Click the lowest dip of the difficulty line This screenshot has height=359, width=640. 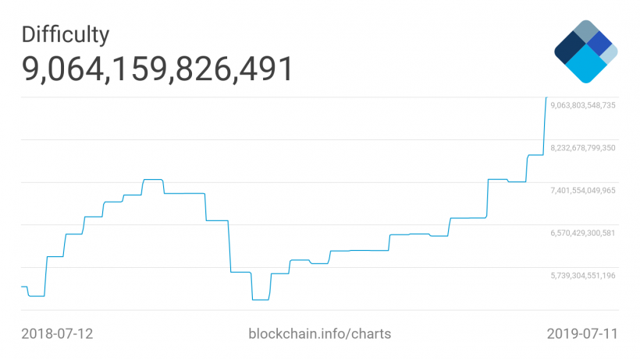point(261,299)
